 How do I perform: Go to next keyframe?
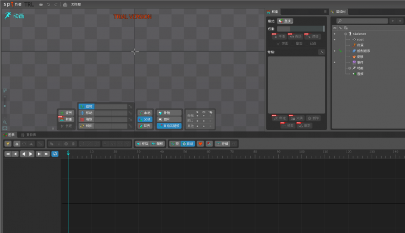coord(39,154)
